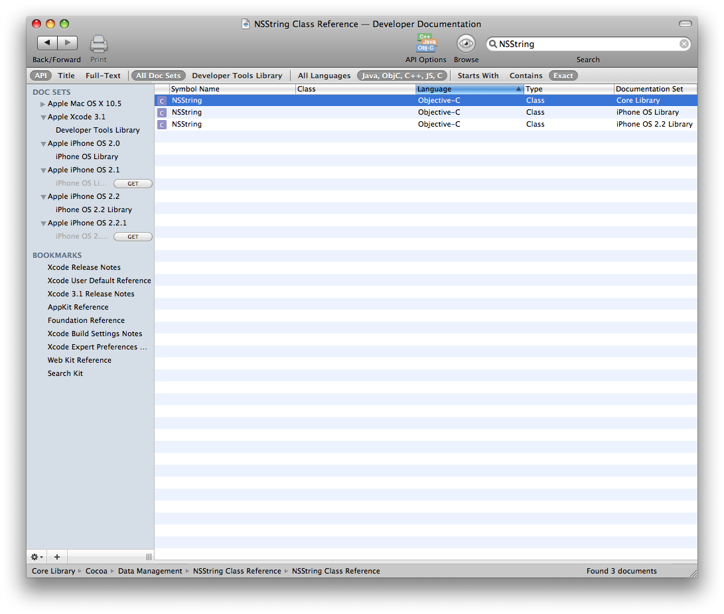Viewport: 724px width, 614px height.
Task: Add a bookmark with plus button
Action: click(57, 557)
